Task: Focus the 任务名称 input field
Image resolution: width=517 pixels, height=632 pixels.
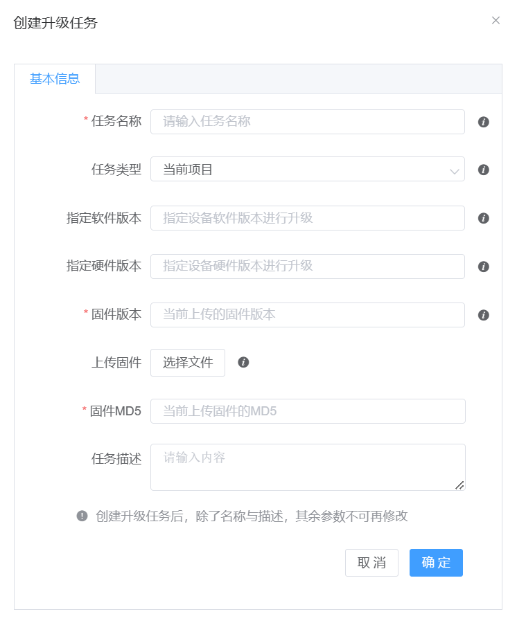Action: pos(307,122)
